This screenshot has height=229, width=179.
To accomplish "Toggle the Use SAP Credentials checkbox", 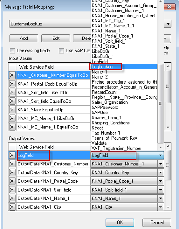I will point(61,51).
